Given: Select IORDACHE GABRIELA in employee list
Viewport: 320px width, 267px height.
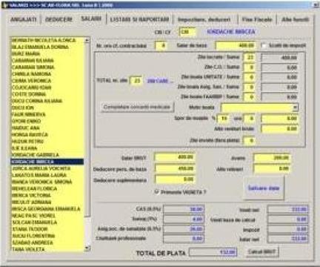Looking at the screenshot, I should (x=47, y=155).
